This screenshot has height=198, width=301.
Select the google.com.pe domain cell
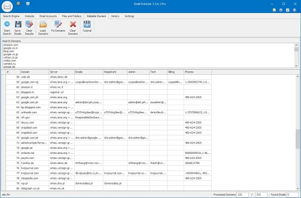click(x=35, y=138)
